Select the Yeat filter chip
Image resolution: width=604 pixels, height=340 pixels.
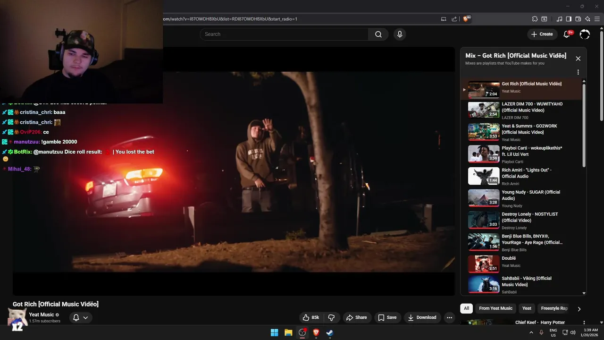click(527, 308)
